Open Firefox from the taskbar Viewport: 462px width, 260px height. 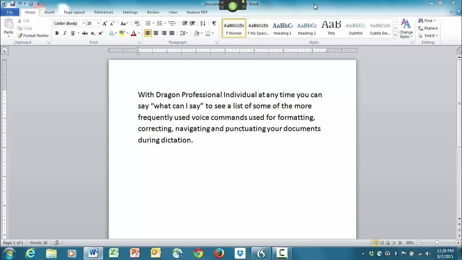coord(219,253)
